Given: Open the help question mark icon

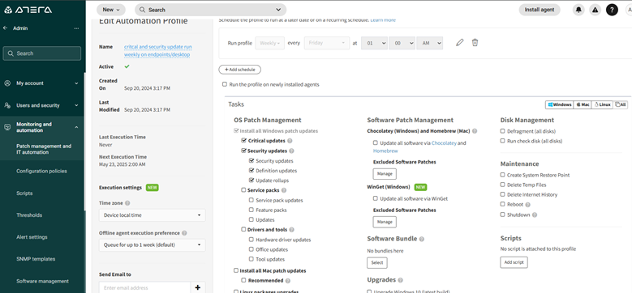Looking at the screenshot, I should tap(612, 10).
